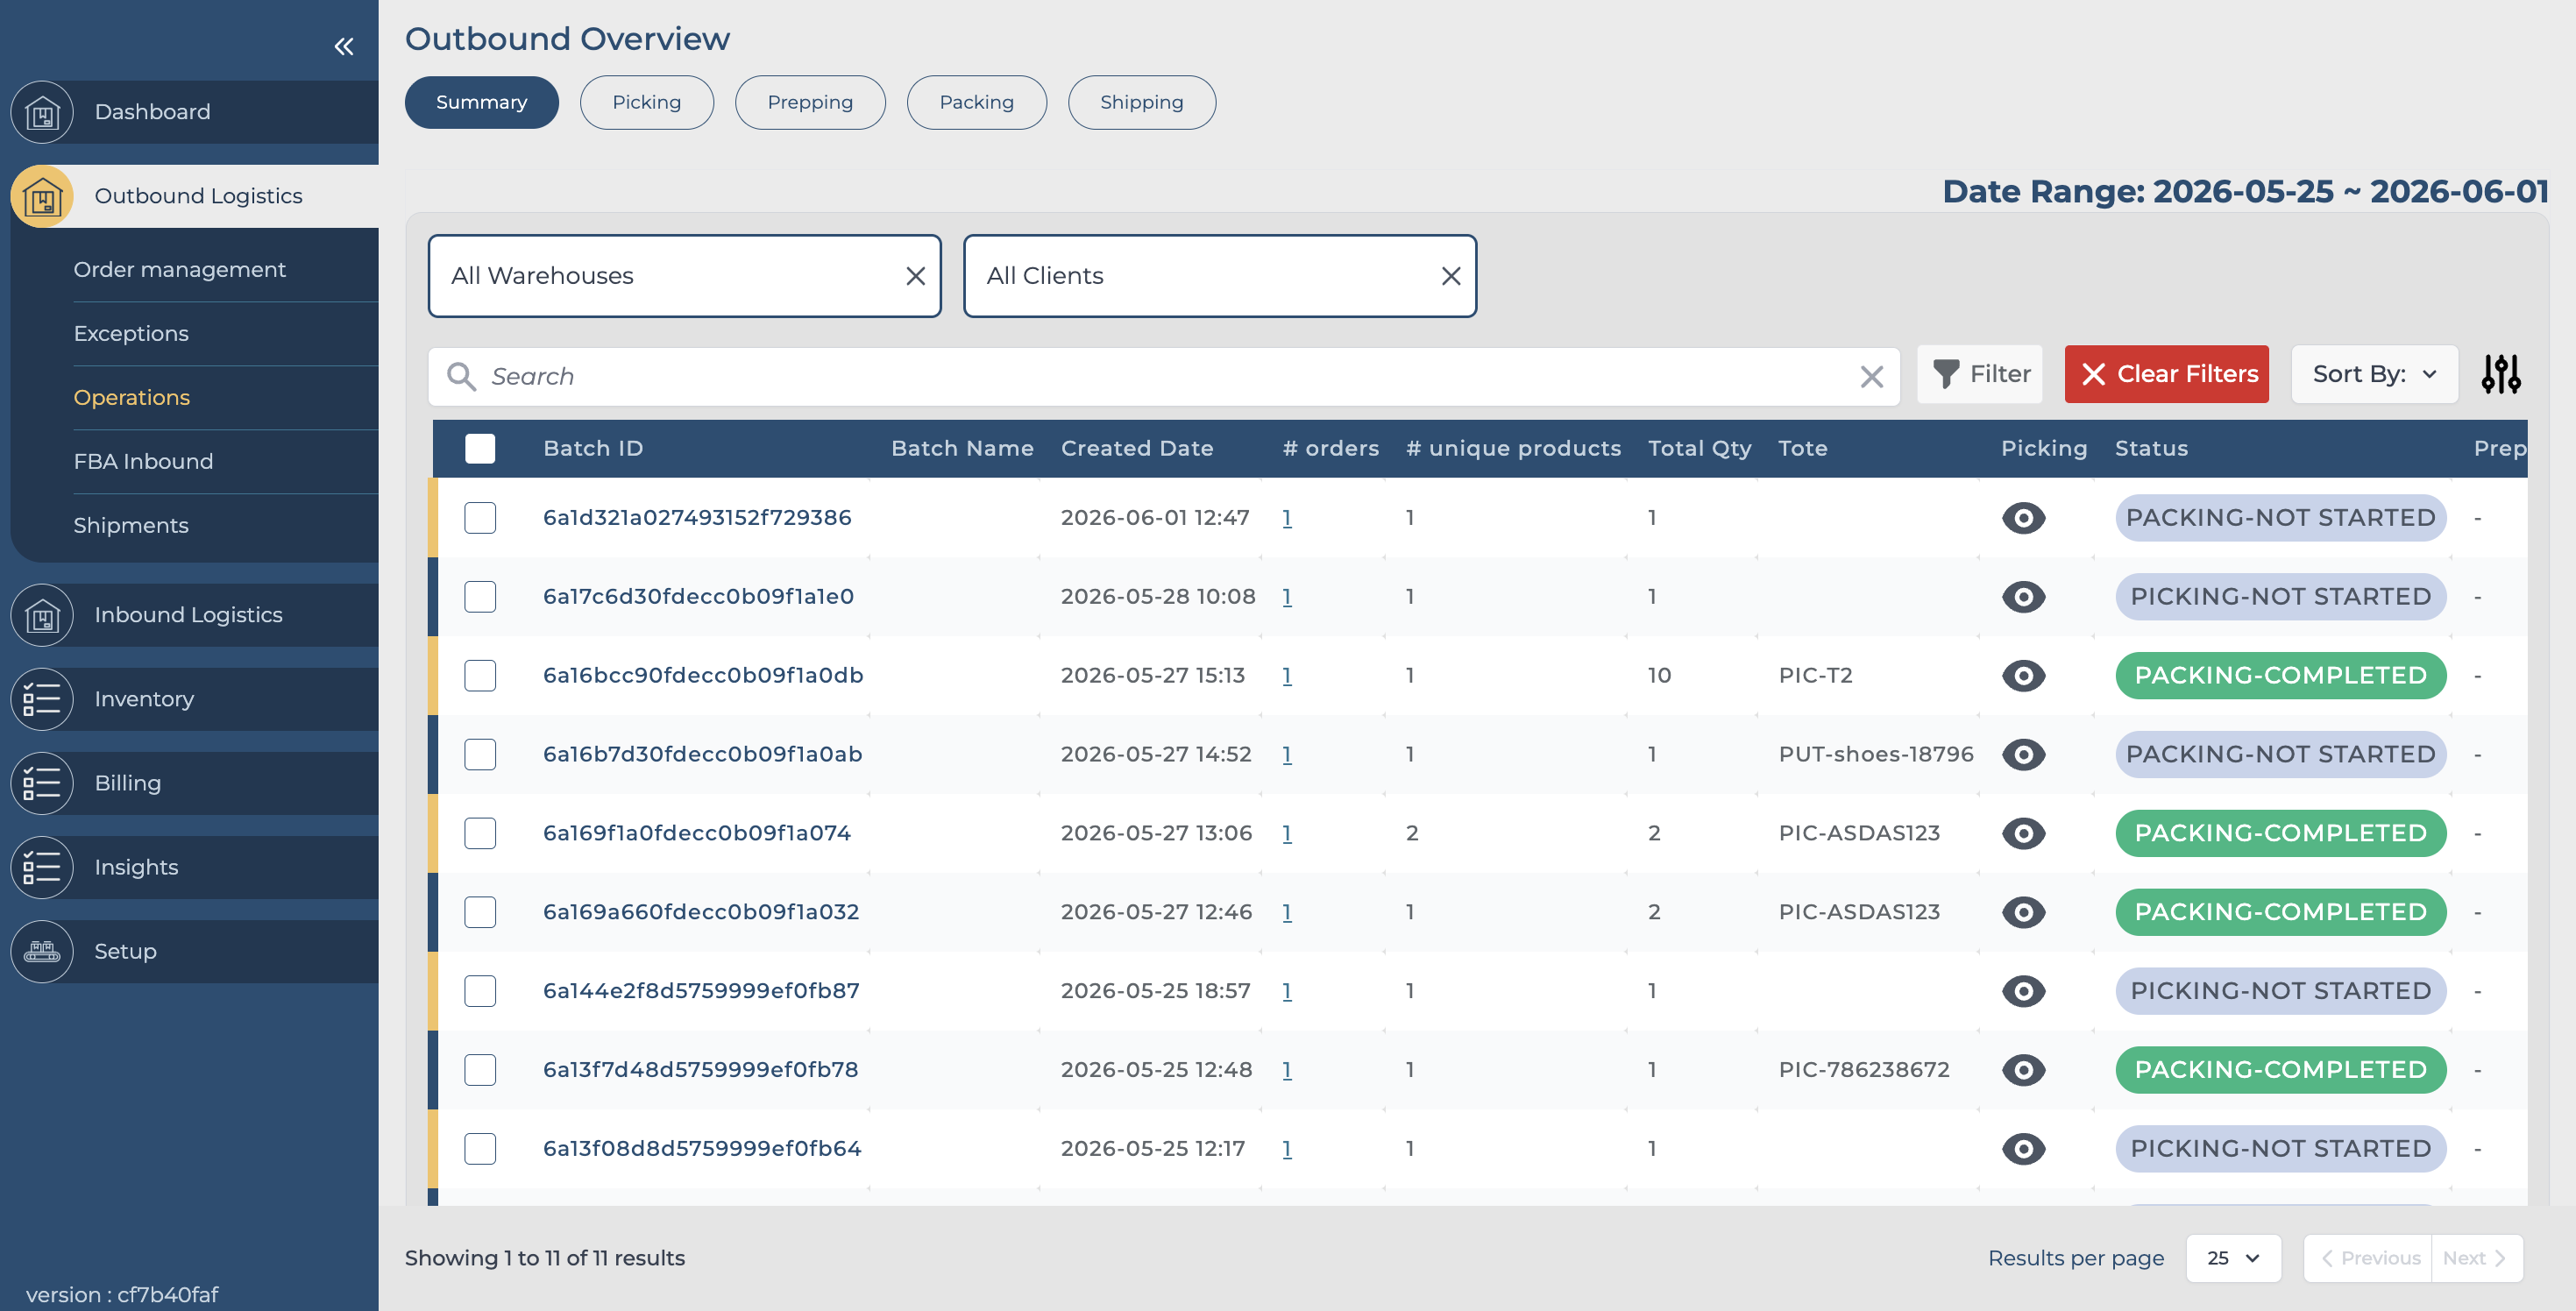Viewport: 2576px width, 1311px height.
Task: View picking for batch 6a13f7d48d5759999ef0fb78
Action: [2023, 1070]
